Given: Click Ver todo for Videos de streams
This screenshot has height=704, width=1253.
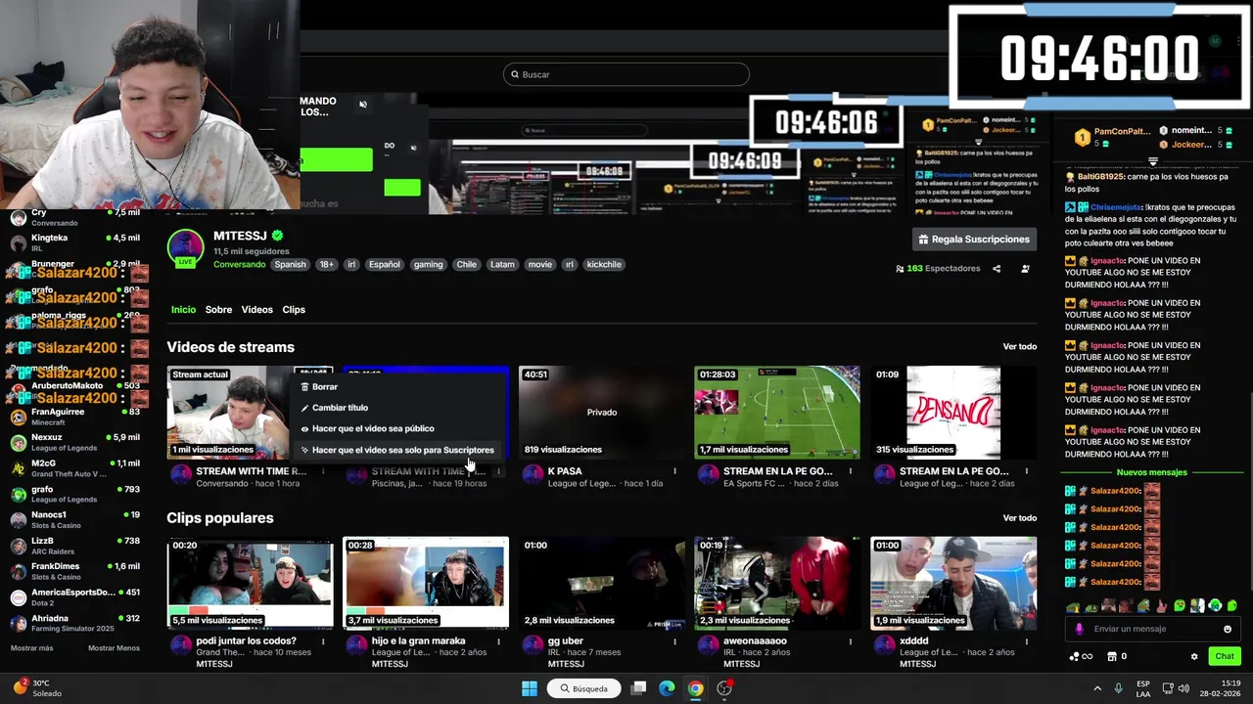Looking at the screenshot, I should (1019, 347).
